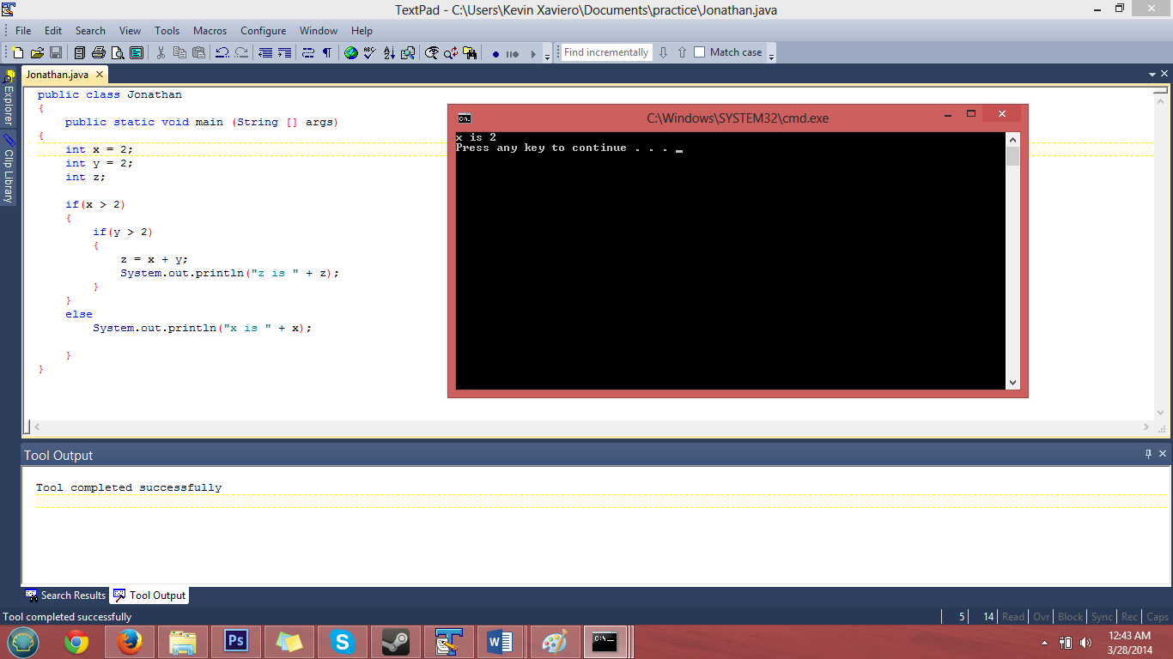1173x659 pixels.
Task: Click the Play Macro triangle icon
Action: pyautogui.click(x=533, y=54)
